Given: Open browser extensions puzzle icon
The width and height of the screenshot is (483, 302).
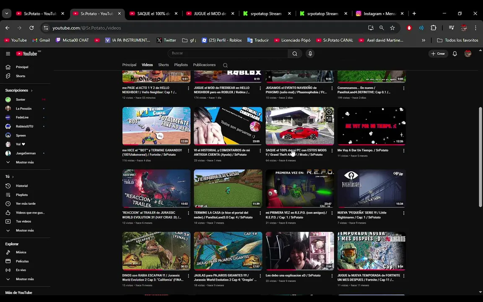Looking at the screenshot, I should pos(434,28).
